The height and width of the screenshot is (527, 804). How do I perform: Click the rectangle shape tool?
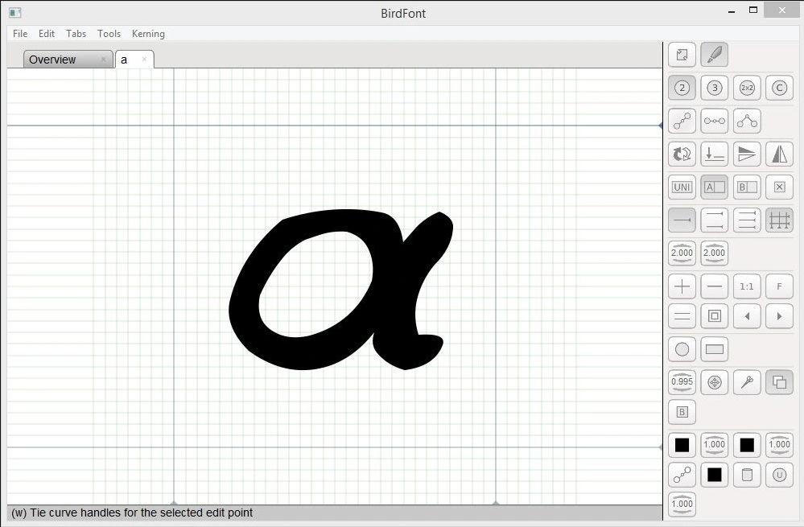point(714,349)
